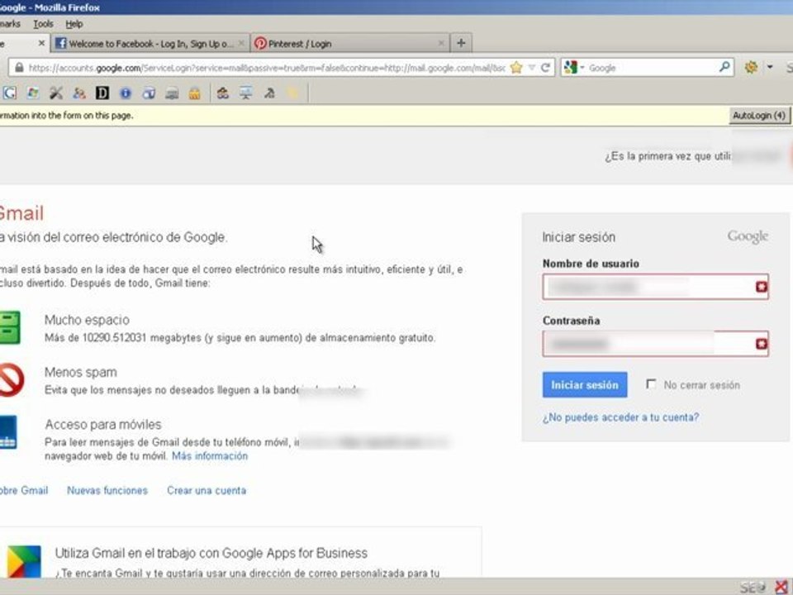Click the wrench and screwdriver tools icon
793x595 pixels.
coord(55,93)
